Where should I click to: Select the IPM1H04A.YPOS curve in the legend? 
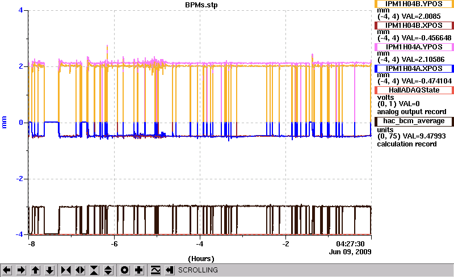pos(414,47)
